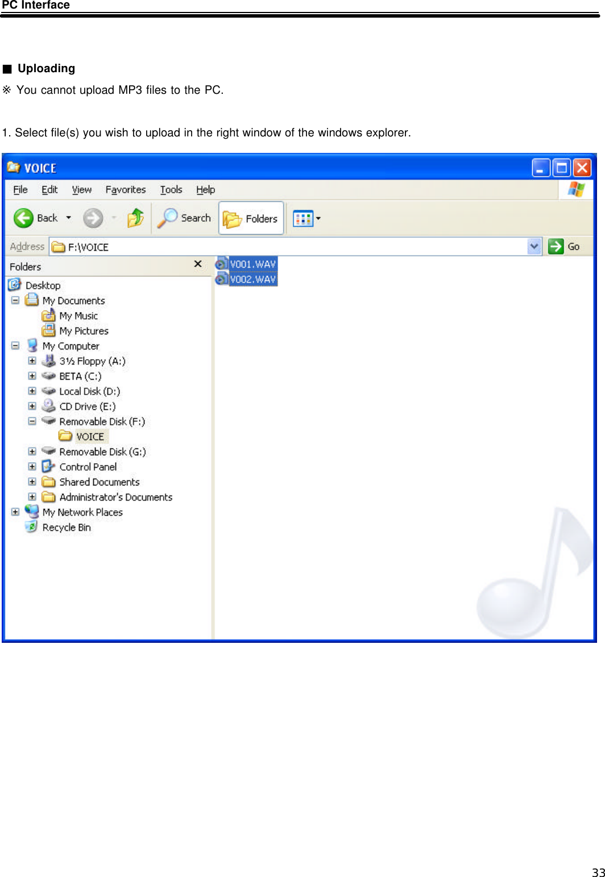
Task: Collapse the My Computer tree node
Action: 15,346
